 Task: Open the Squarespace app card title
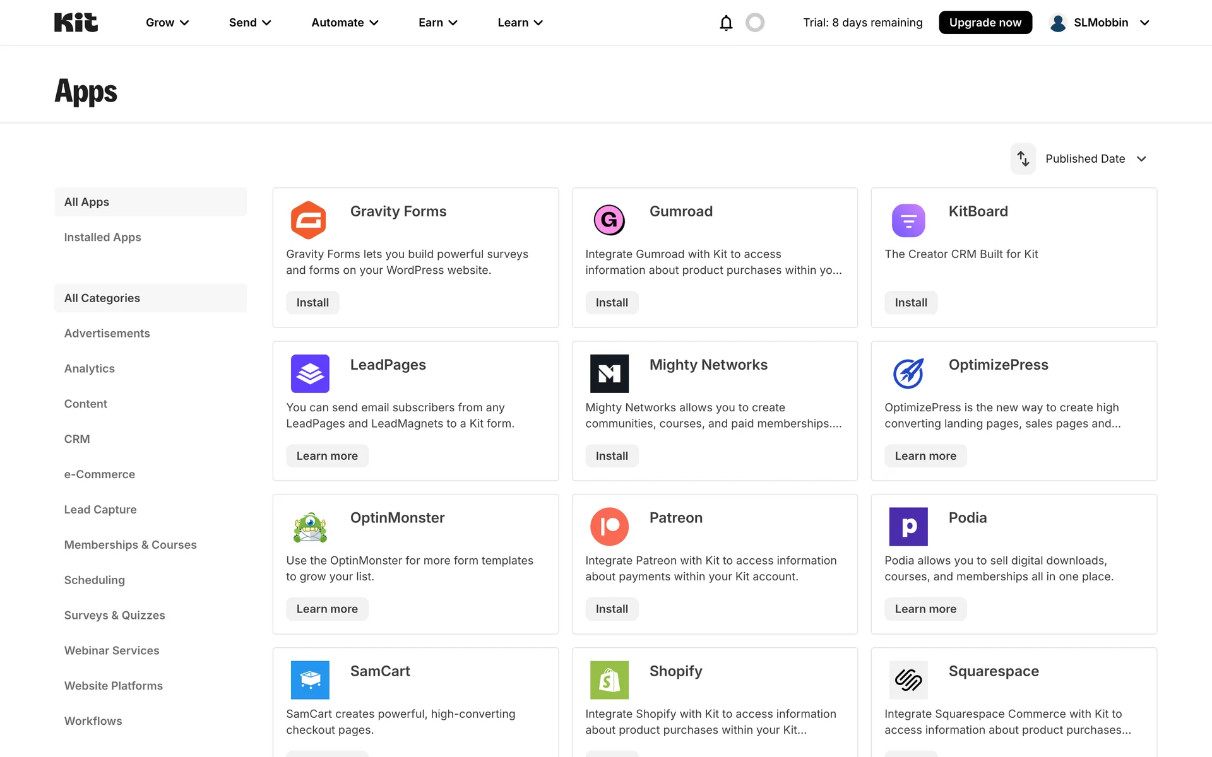[x=993, y=671]
